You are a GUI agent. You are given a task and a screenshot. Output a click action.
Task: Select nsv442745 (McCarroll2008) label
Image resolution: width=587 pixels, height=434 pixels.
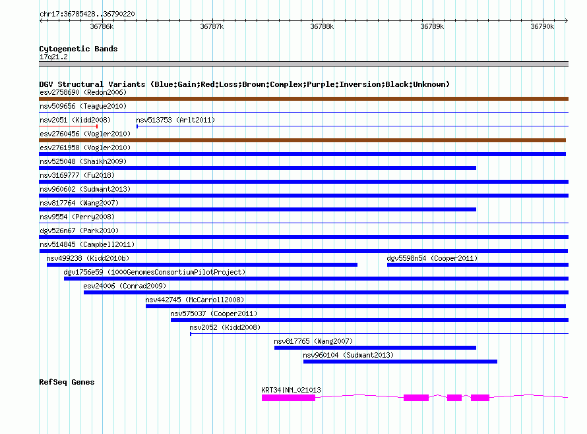tap(195, 300)
